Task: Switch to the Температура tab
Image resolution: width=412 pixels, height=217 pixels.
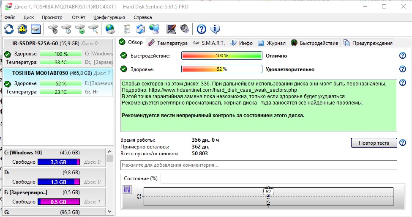Action: click(168, 43)
